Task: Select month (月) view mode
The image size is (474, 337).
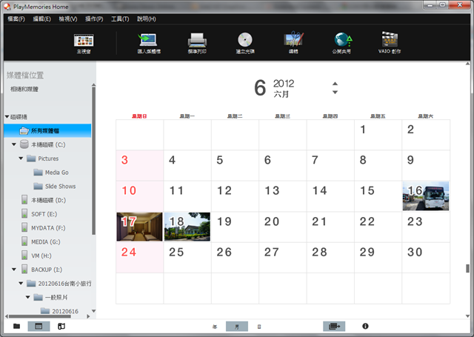Action: (237, 327)
